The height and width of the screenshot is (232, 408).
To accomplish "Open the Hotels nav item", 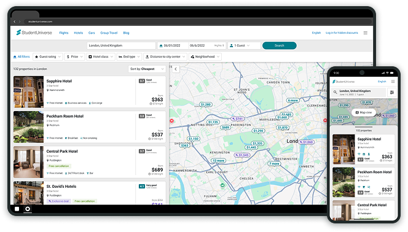I will [78, 33].
